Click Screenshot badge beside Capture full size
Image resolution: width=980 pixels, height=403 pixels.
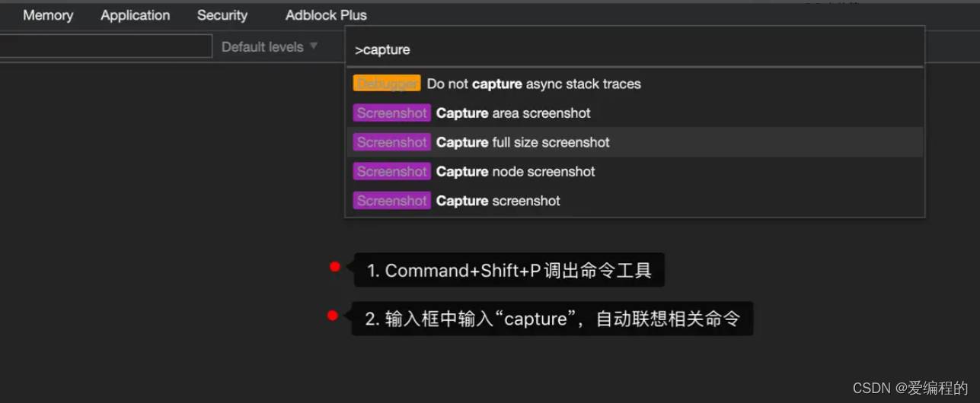point(391,142)
